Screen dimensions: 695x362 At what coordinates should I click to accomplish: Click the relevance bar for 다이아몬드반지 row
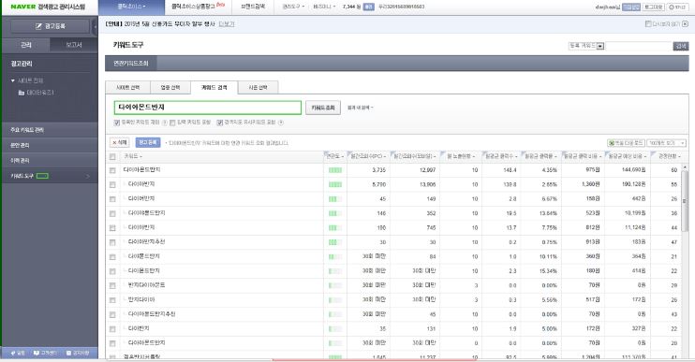(x=335, y=170)
